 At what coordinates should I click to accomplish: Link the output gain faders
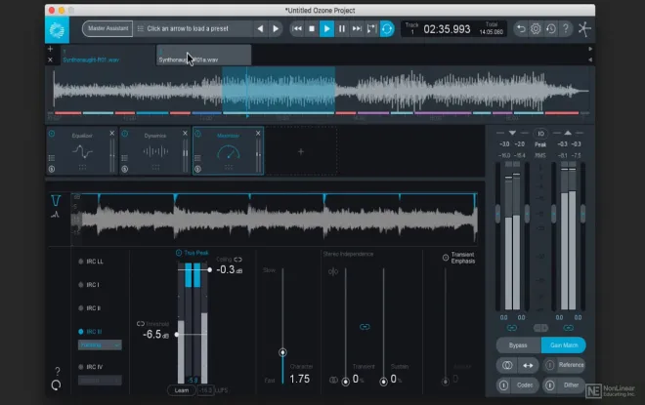569,328
